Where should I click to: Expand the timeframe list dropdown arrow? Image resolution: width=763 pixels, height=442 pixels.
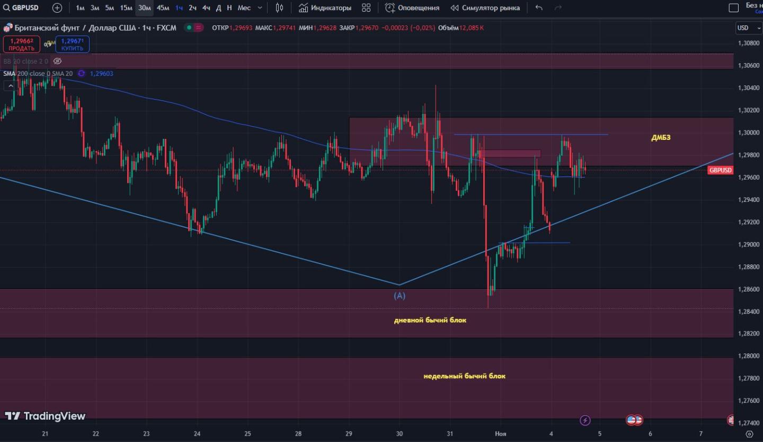[x=259, y=8]
